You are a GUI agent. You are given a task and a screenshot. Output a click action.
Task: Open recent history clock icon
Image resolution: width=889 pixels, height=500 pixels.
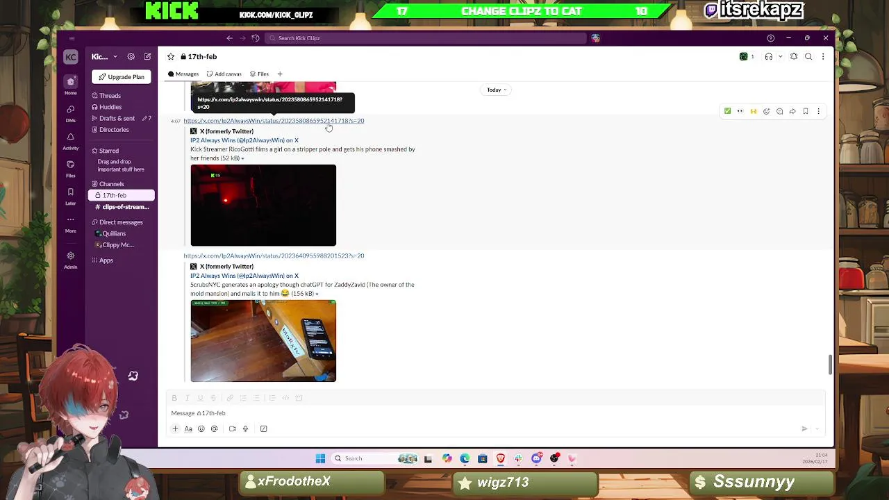coord(256,38)
